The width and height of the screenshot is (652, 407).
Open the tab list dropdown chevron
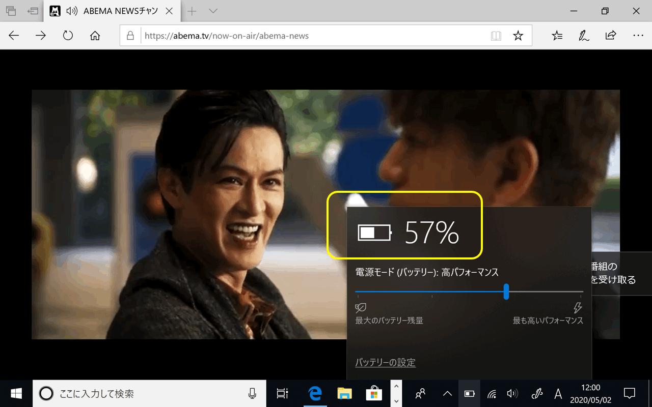click(x=213, y=11)
